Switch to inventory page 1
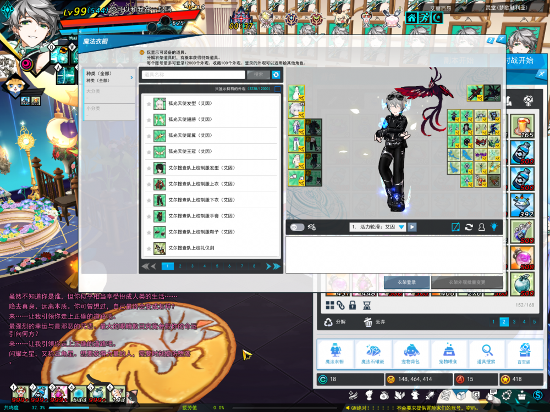Image resolution: width=550 pixels, height=412 pixels. coord(493,321)
